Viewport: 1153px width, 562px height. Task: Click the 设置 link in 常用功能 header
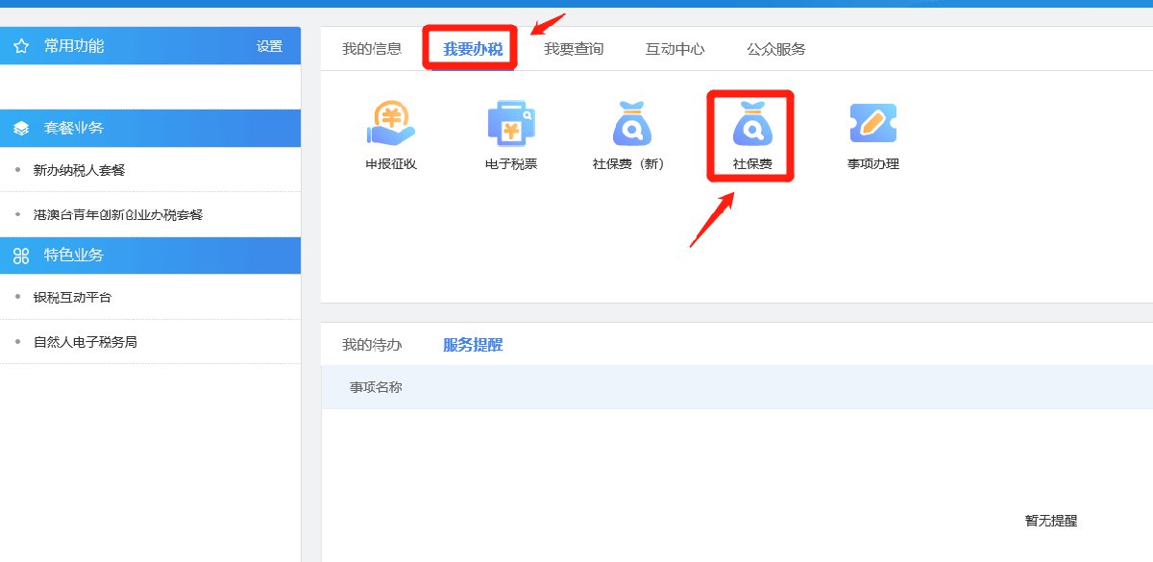(x=269, y=46)
